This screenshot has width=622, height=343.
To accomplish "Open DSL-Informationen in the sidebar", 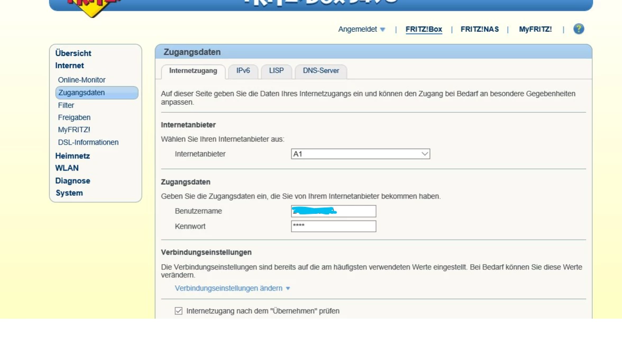I will tap(88, 142).
